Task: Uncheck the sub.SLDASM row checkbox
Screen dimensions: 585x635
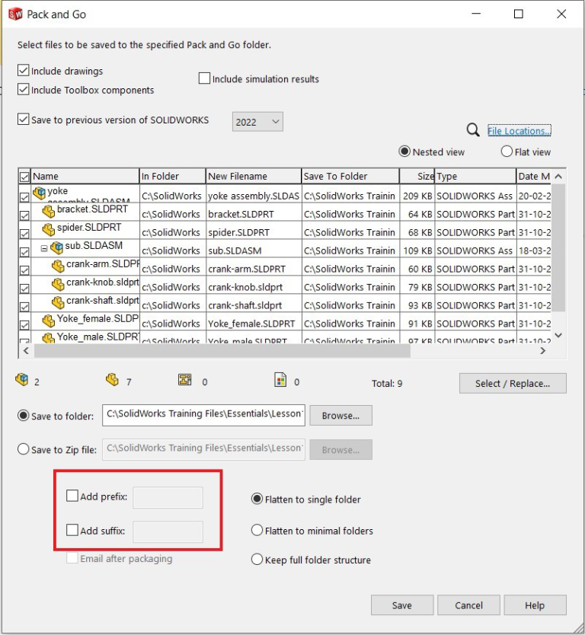Action: click(24, 252)
